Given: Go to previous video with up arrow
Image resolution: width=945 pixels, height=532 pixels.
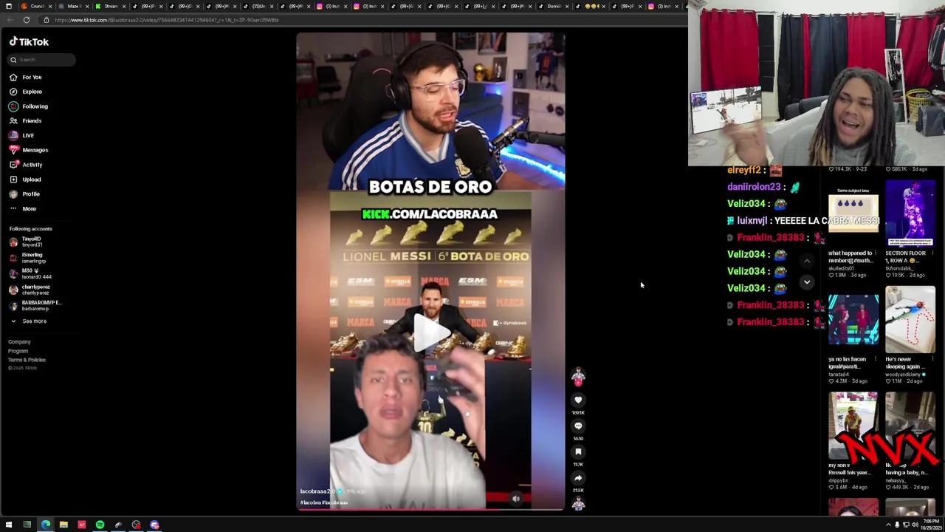Looking at the screenshot, I should coord(807,261).
